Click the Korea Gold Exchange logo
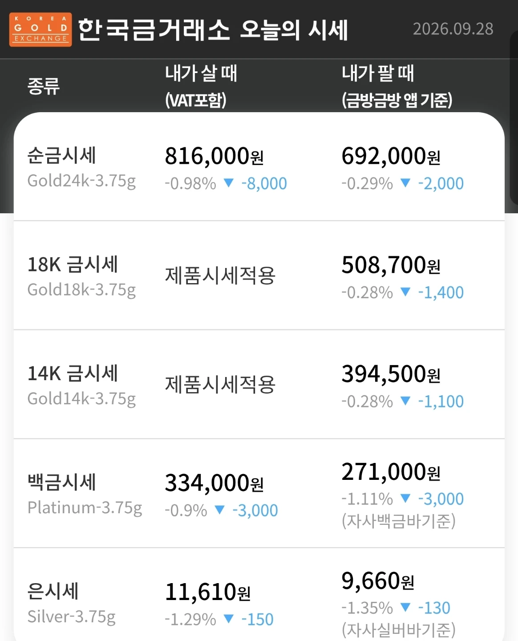 pyautogui.click(x=40, y=29)
